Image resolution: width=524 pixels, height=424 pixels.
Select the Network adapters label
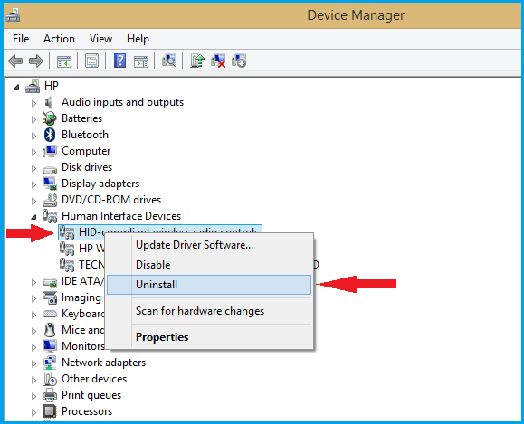(x=103, y=363)
